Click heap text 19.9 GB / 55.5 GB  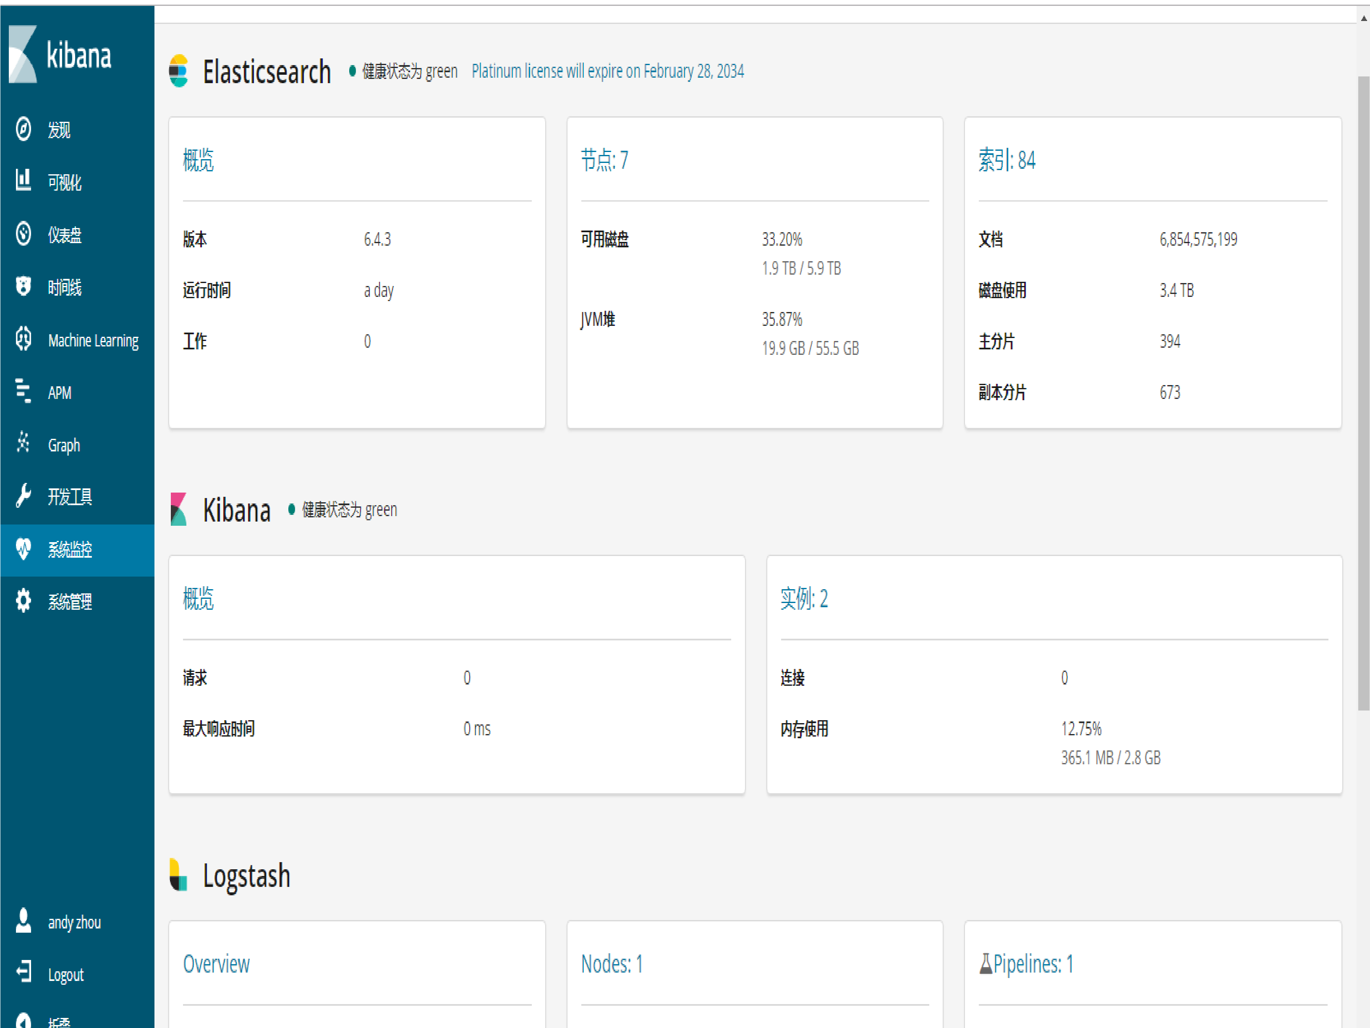(810, 348)
